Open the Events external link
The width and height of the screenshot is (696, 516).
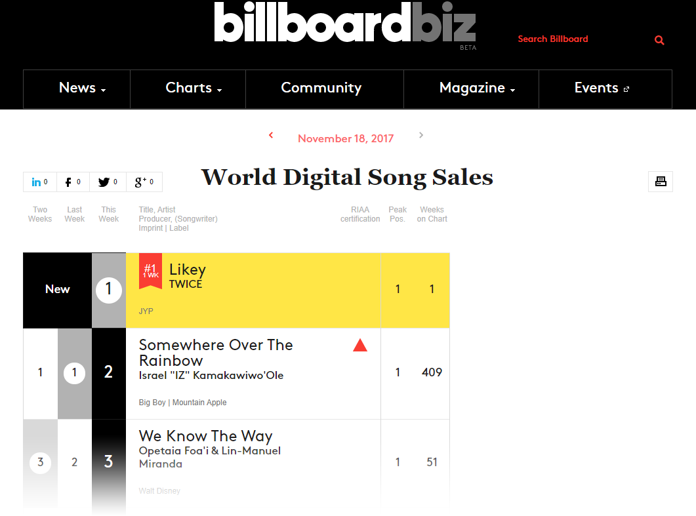pos(602,89)
